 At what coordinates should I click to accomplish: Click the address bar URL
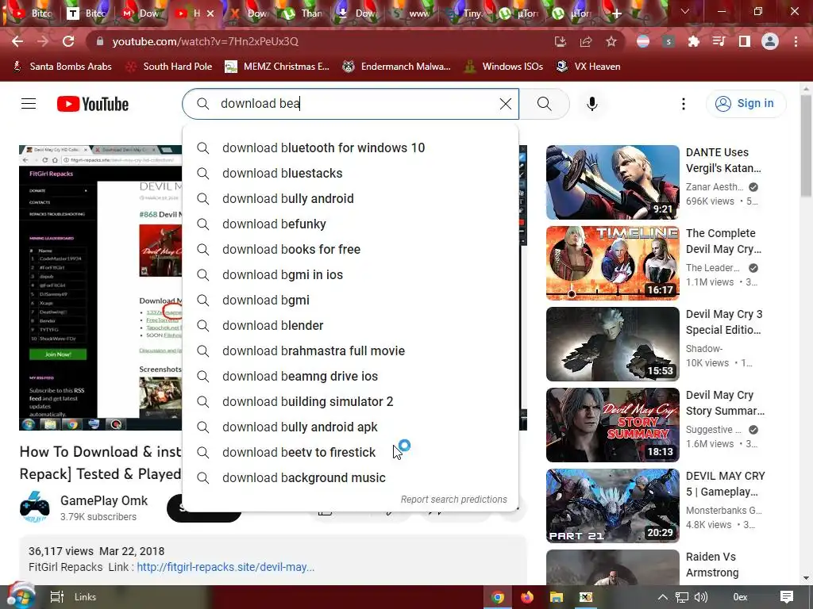pyautogui.click(x=206, y=41)
